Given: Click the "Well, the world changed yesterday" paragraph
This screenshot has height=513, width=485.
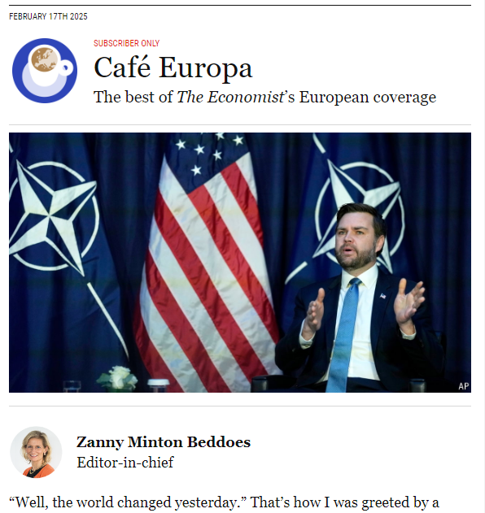Looking at the screenshot, I should click(224, 502).
